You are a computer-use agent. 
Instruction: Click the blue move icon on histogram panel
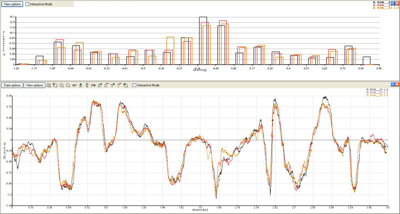click(393, 3)
